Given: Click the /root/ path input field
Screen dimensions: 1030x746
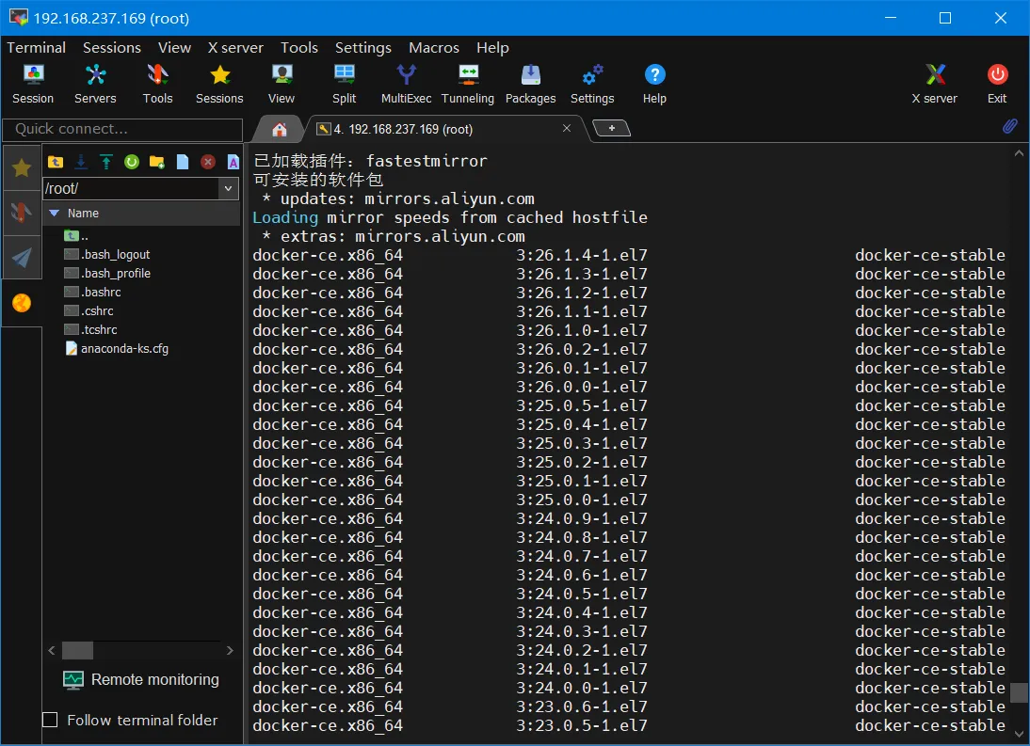Looking at the screenshot, I should tap(131, 189).
